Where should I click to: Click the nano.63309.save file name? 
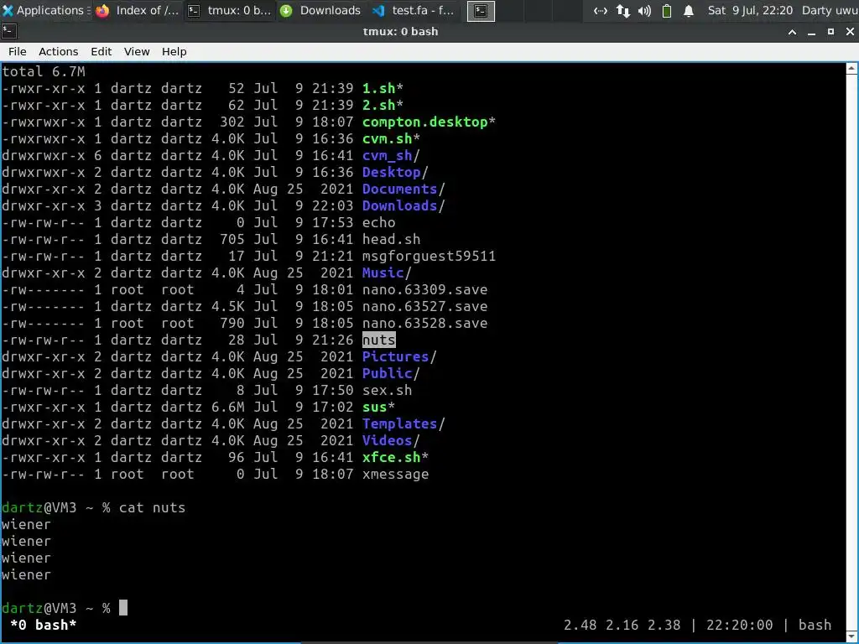click(424, 289)
